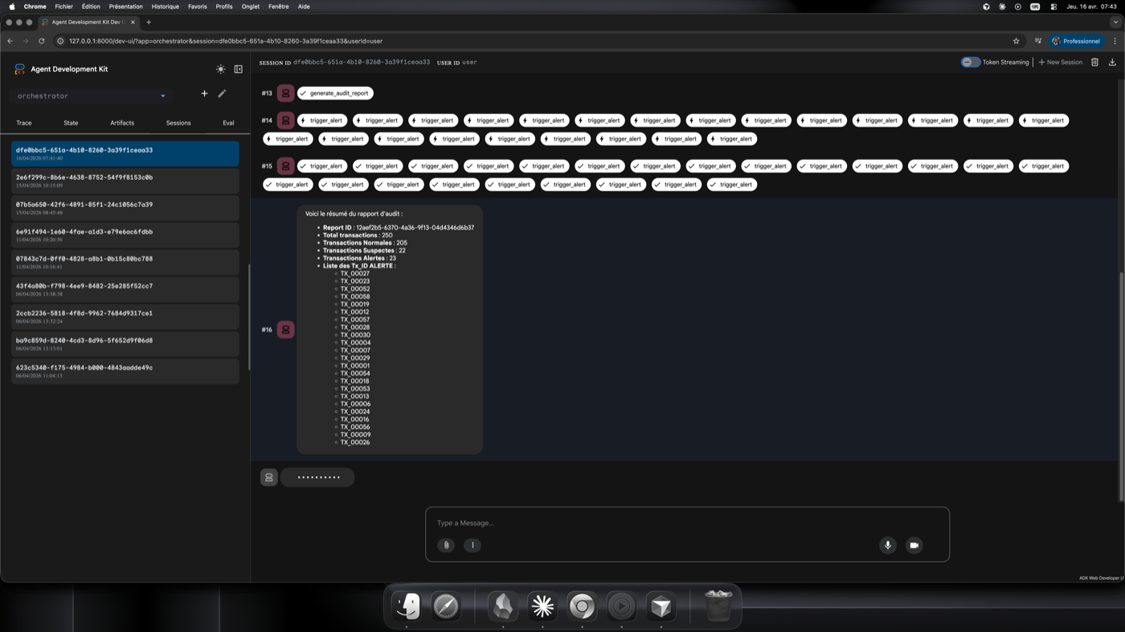Open Finder from the Dock

[x=407, y=606]
